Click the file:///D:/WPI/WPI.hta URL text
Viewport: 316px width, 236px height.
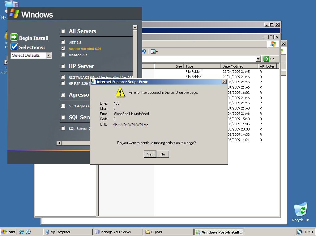(x=131, y=125)
